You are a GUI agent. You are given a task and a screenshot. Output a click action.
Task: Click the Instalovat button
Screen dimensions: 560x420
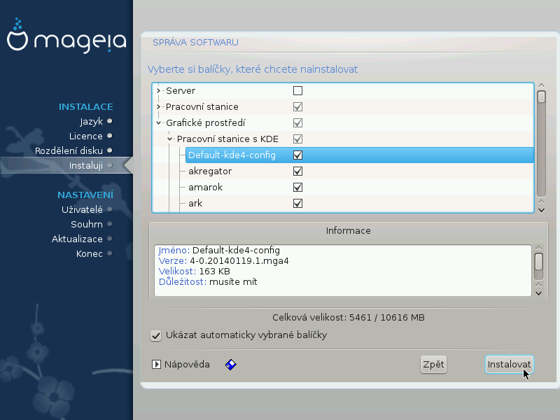510,365
